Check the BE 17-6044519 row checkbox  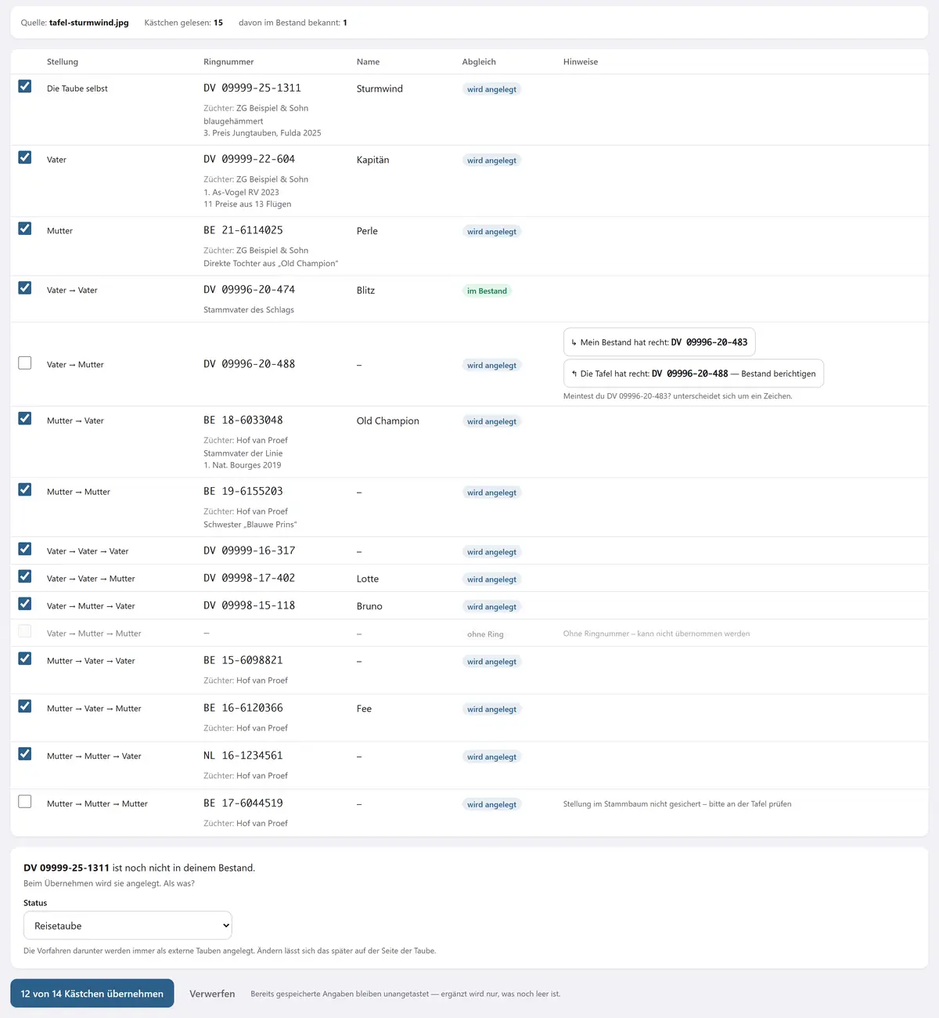(25, 802)
